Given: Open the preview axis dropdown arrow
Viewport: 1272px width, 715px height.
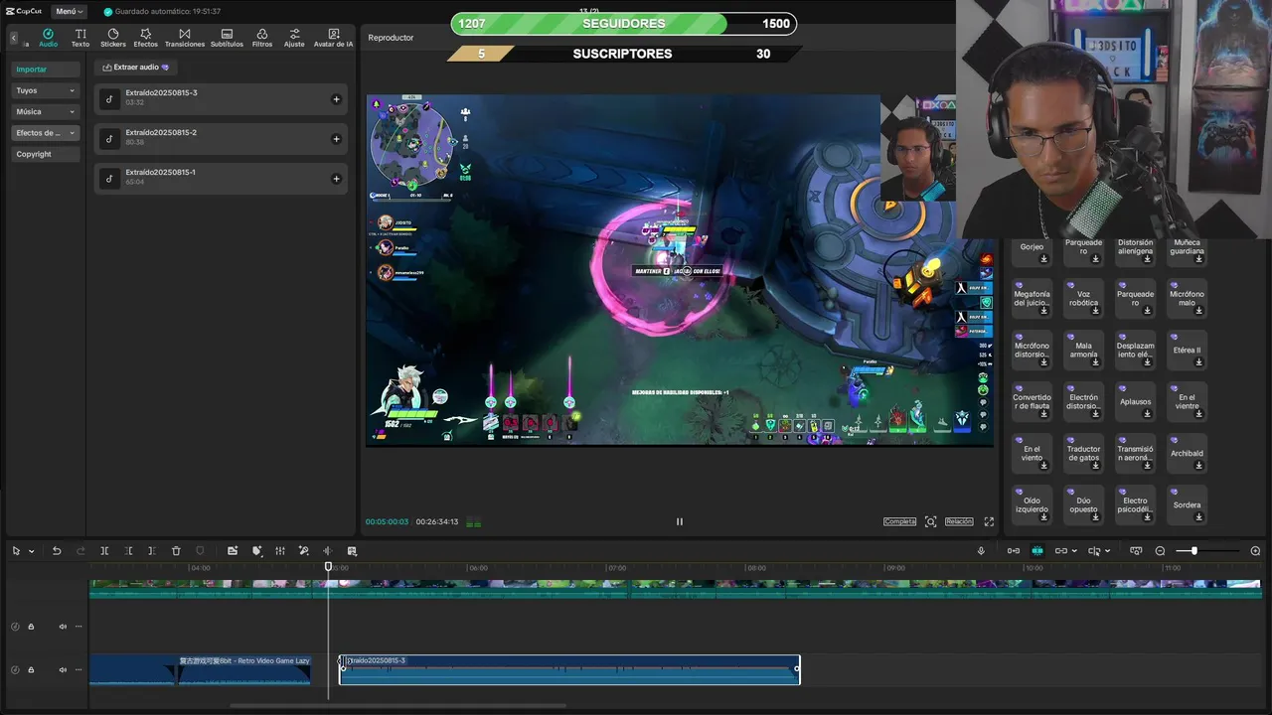Looking at the screenshot, I should point(1106,551).
